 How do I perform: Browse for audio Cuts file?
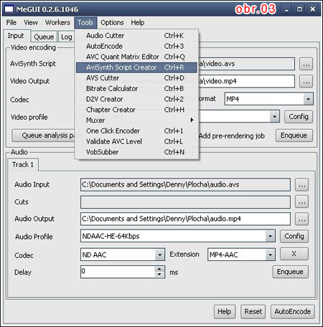point(301,202)
